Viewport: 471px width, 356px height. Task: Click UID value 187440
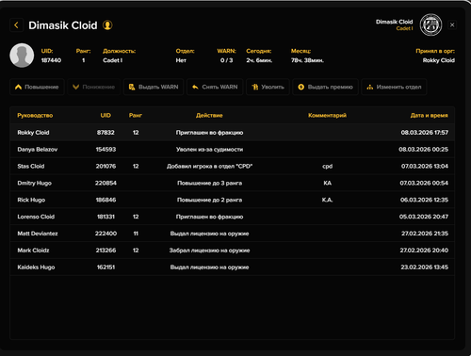coord(51,60)
